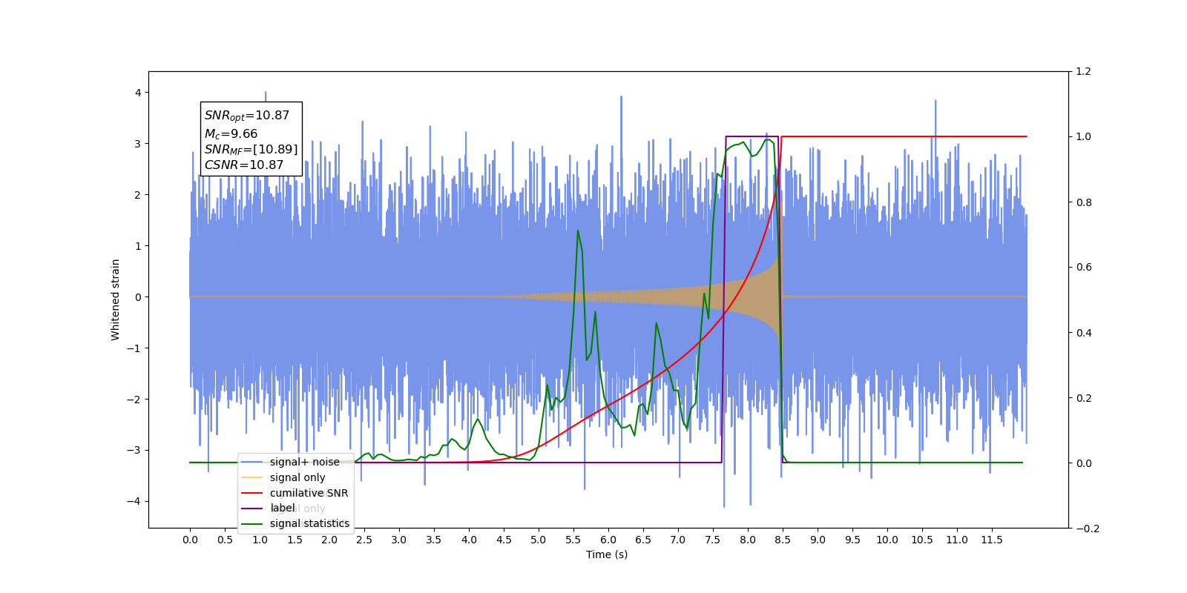Screen dimensions: 1187x593
Task: Click the purple line swatch in legend
Action: point(252,508)
